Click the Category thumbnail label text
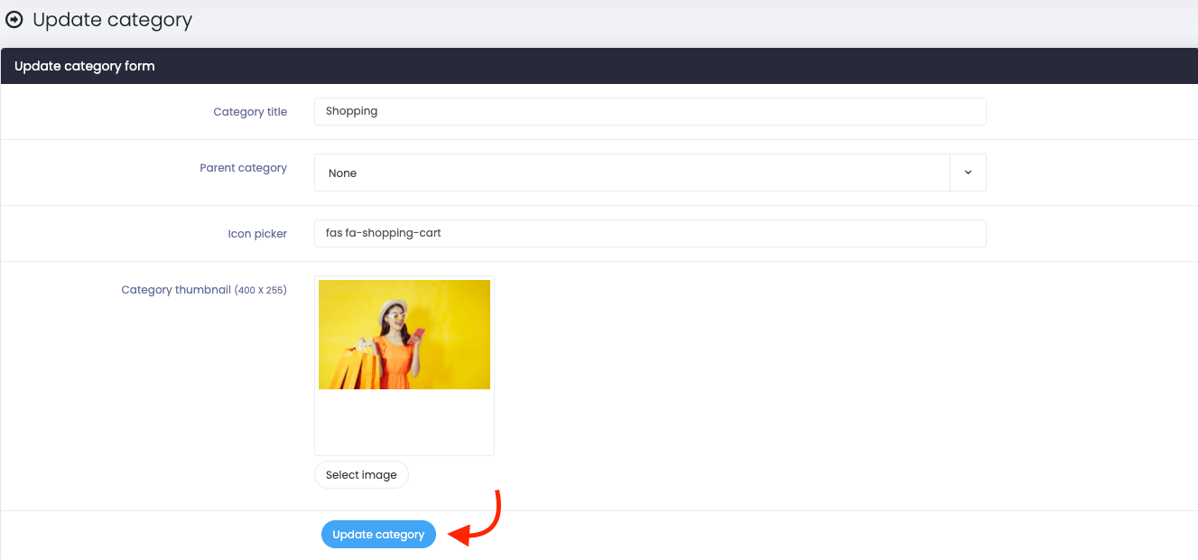Image resolution: width=1198 pixels, height=560 pixels. pyautogui.click(x=204, y=290)
